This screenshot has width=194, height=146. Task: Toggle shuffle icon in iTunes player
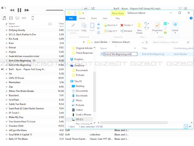(x=93, y=8)
